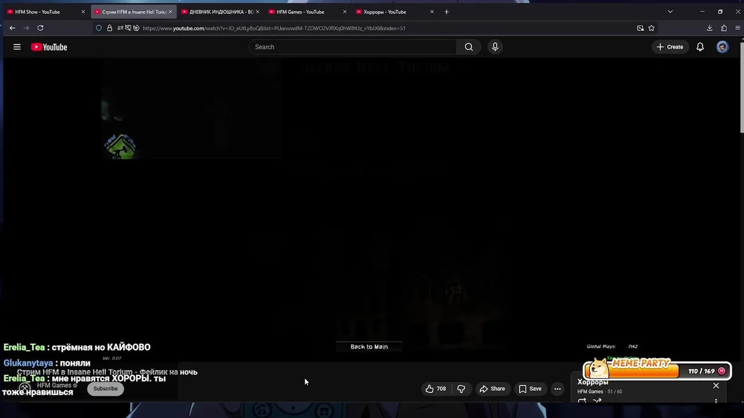This screenshot has height=418, width=744.
Task: View site security padlock info
Action: click(x=109, y=28)
